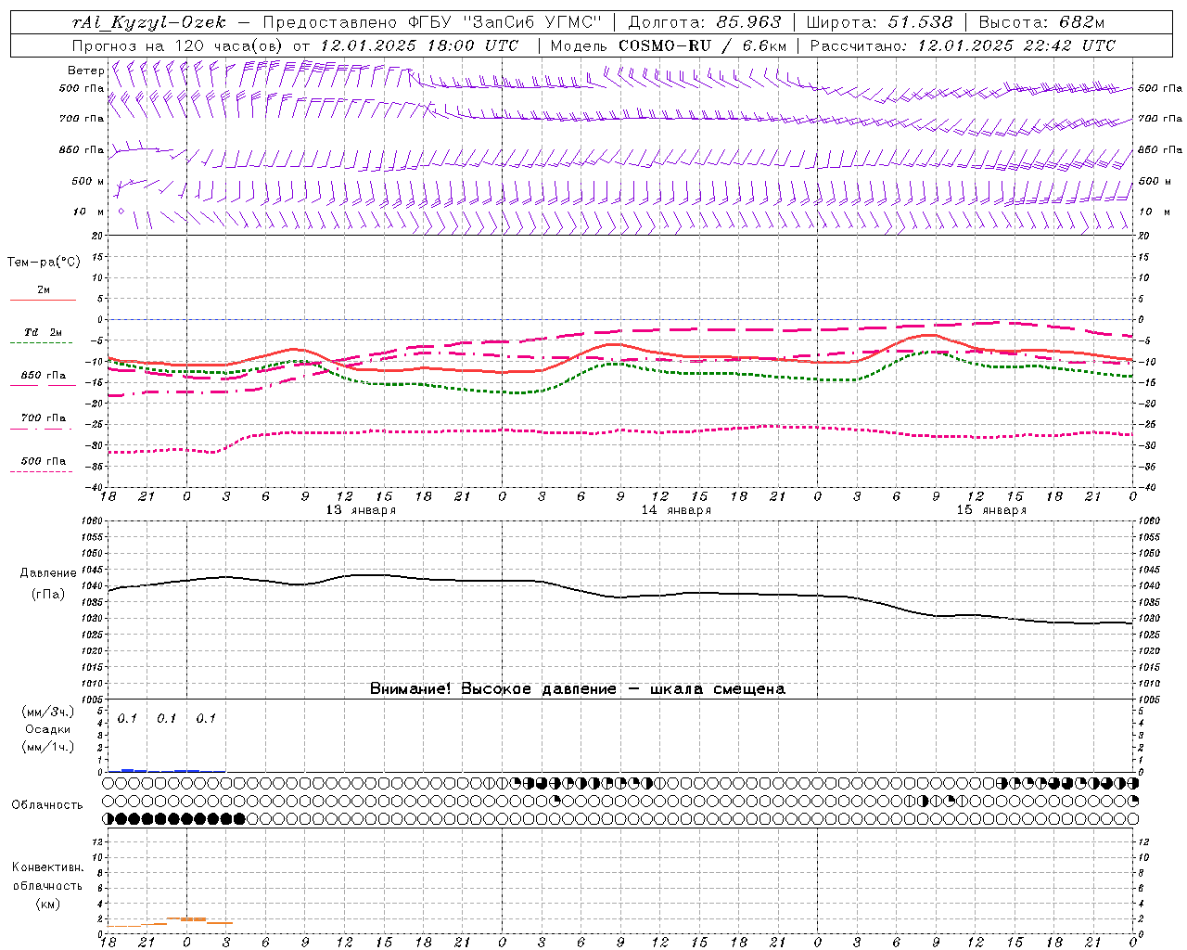Click the Тем-ра(°C) temperature axis title

click(44, 263)
